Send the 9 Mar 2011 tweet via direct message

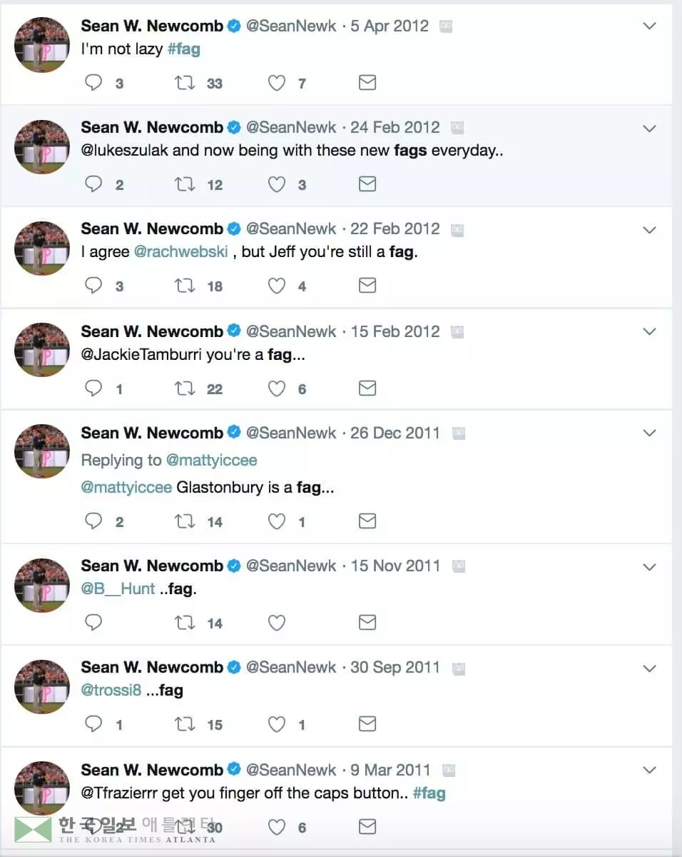[x=367, y=826]
